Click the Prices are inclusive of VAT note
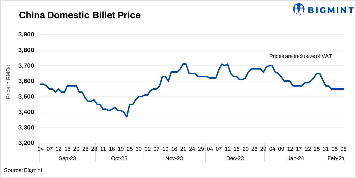The height and width of the screenshot is (178, 356). [301, 56]
